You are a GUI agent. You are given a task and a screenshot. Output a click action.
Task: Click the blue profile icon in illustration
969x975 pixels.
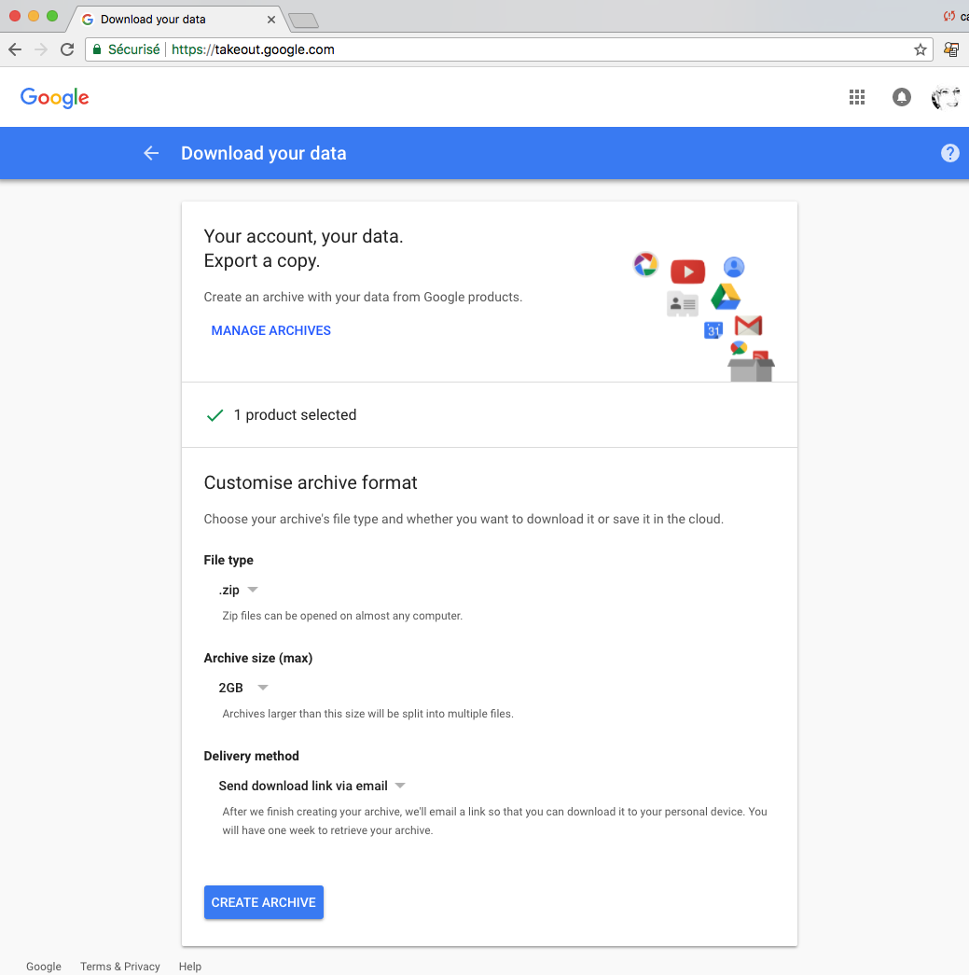click(x=734, y=268)
